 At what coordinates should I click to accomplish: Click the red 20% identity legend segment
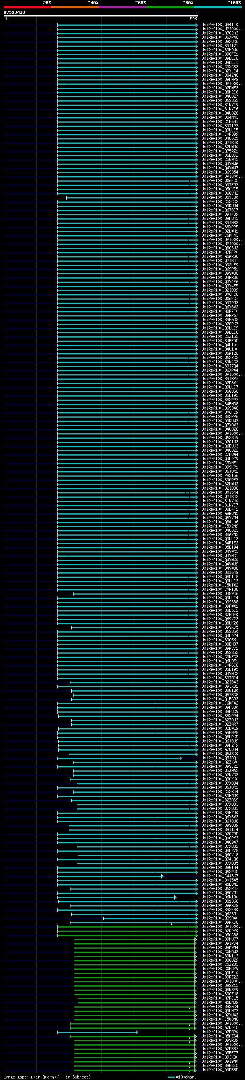(x=27, y=7)
